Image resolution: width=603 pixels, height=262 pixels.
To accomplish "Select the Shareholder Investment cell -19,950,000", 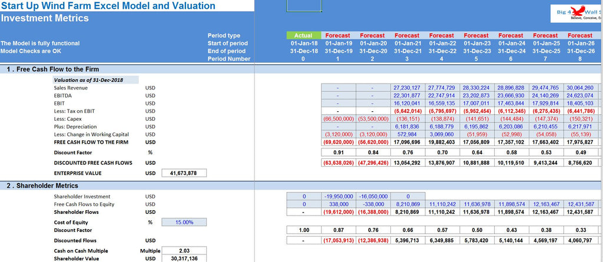I will click(338, 197).
